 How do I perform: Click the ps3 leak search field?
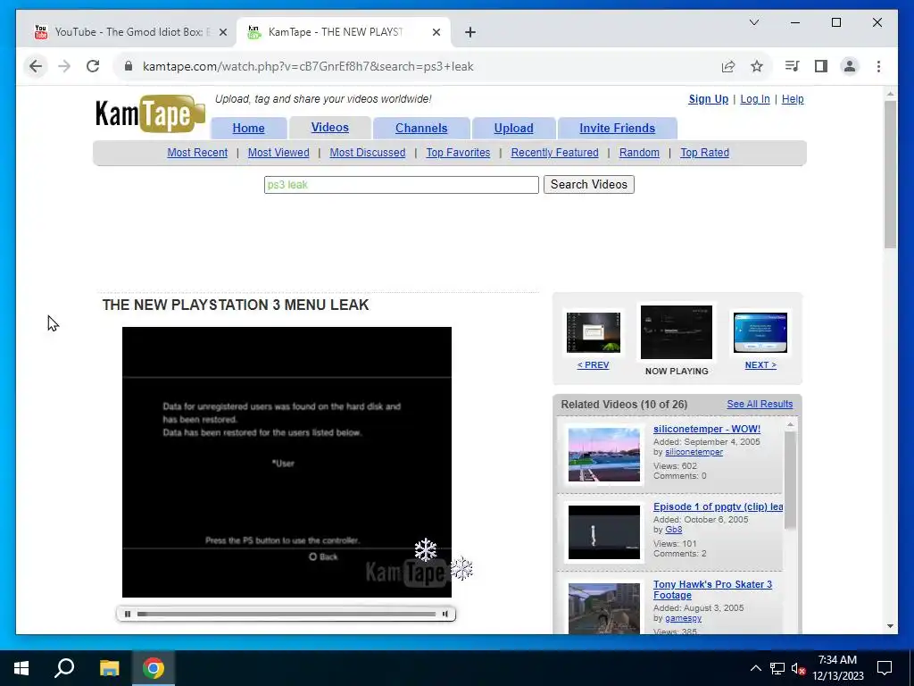click(x=401, y=185)
